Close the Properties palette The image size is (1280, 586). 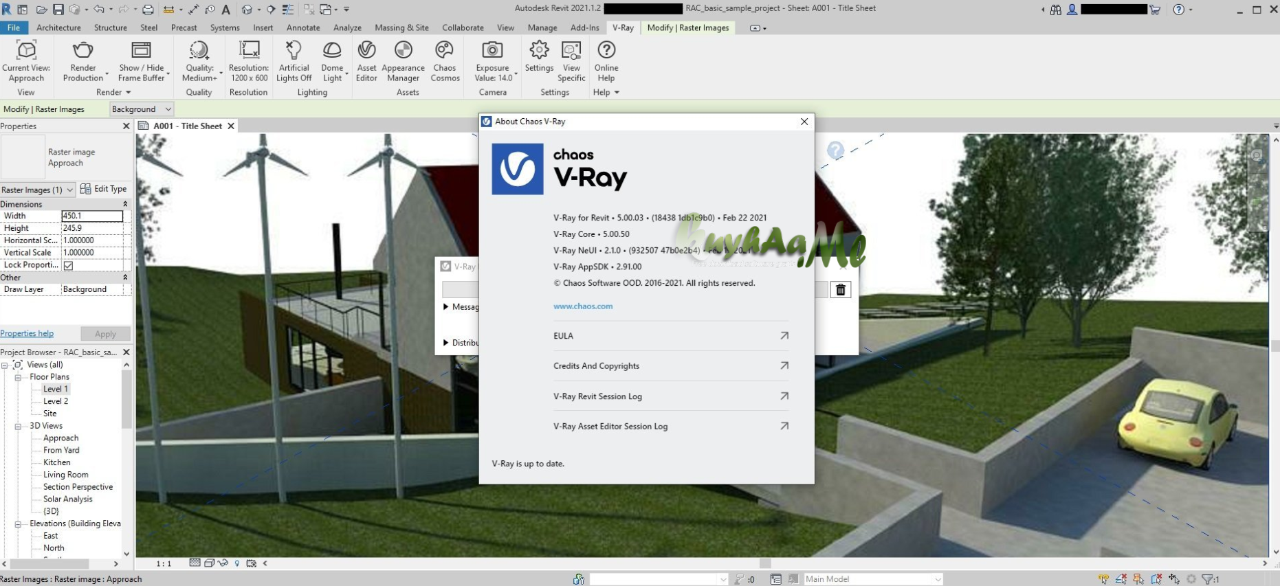point(126,126)
